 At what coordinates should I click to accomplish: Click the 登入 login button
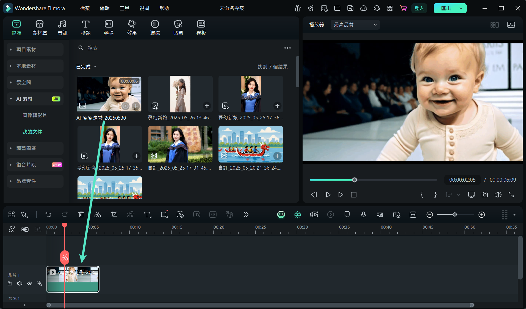[419, 8]
